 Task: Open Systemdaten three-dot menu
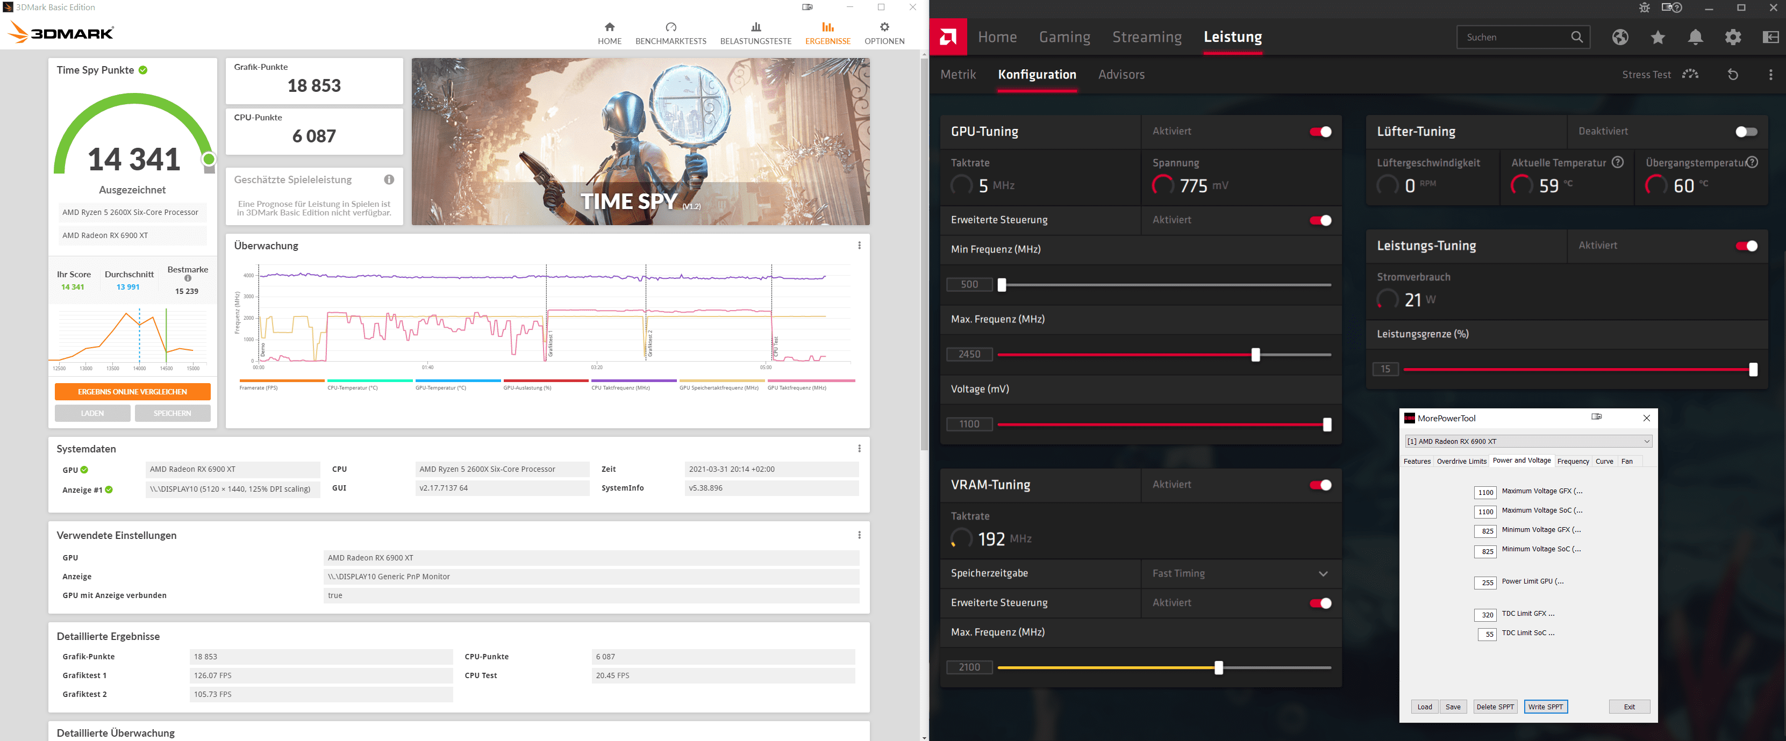(859, 449)
